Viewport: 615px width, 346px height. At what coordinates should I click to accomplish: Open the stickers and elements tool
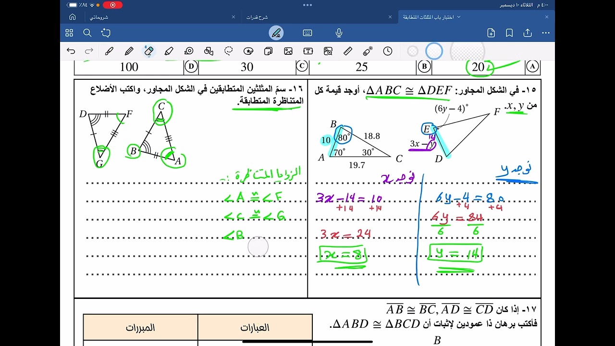tap(248, 51)
